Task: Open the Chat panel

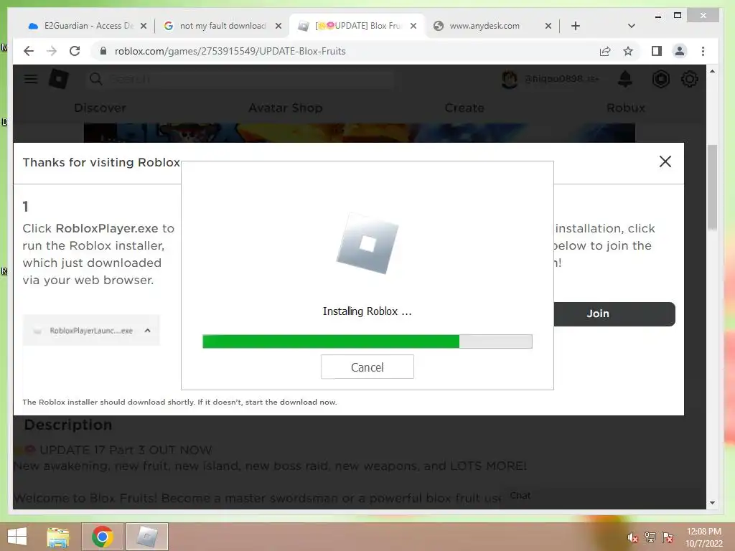Action: point(520,496)
